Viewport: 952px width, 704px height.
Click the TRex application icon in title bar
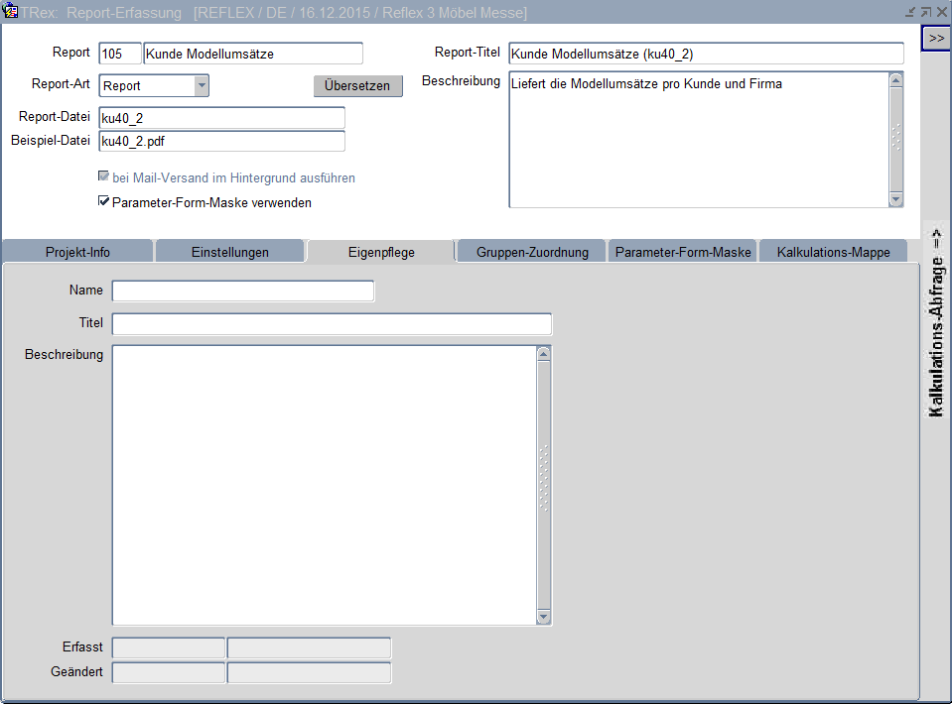(x=11, y=12)
